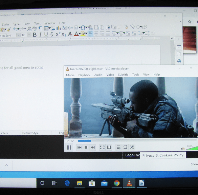Open the Writer Table menu

pyautogui.click(x=17, y=24)
